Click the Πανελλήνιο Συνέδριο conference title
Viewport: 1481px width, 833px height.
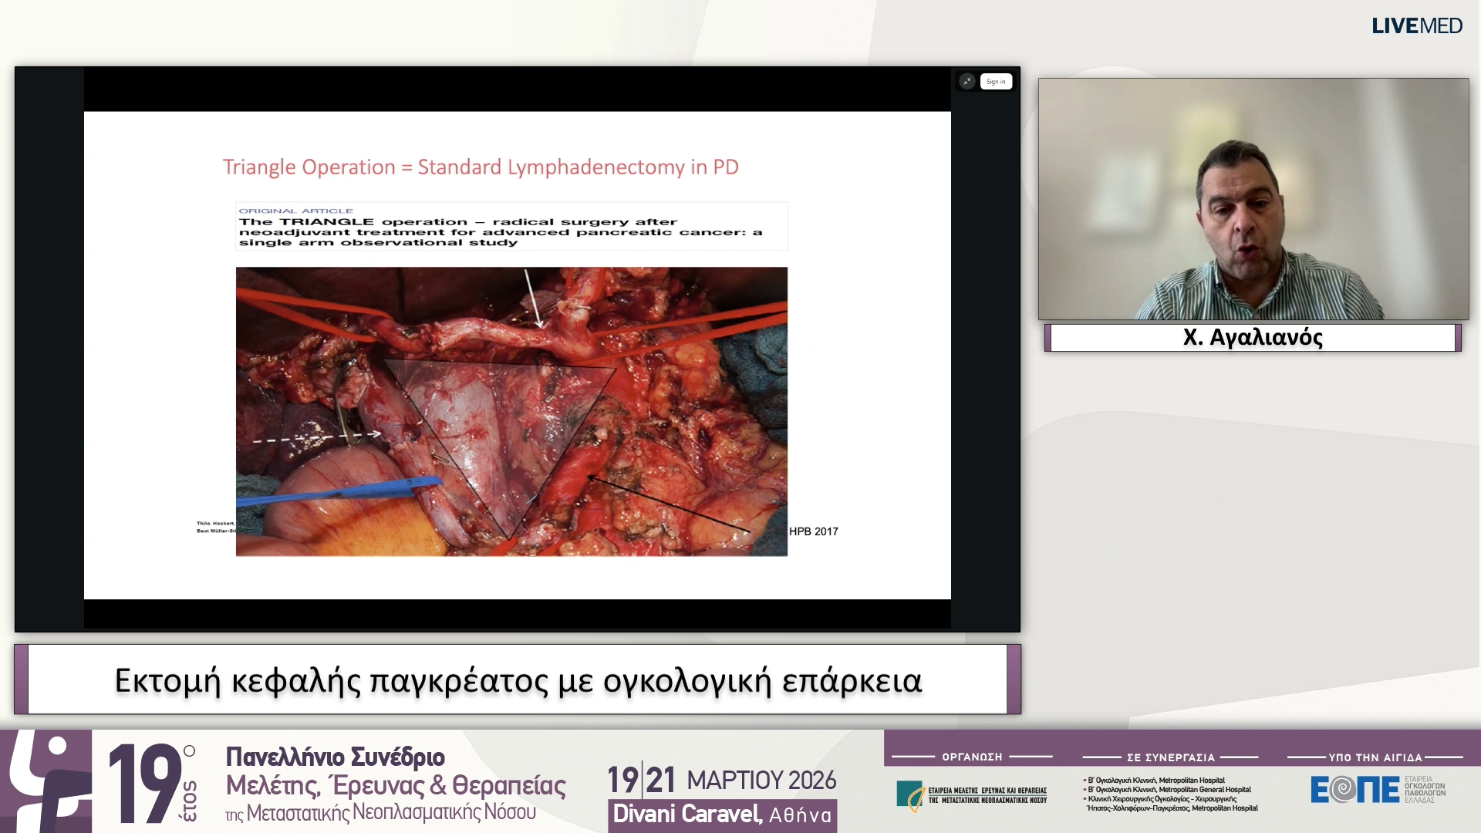click(335, 757)
